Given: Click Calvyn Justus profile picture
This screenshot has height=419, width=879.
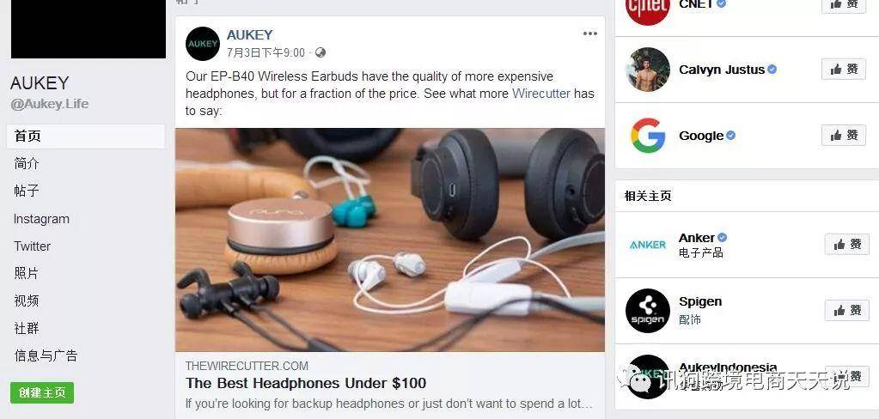Looking at the screenshot, I should [x=648, y=70].
